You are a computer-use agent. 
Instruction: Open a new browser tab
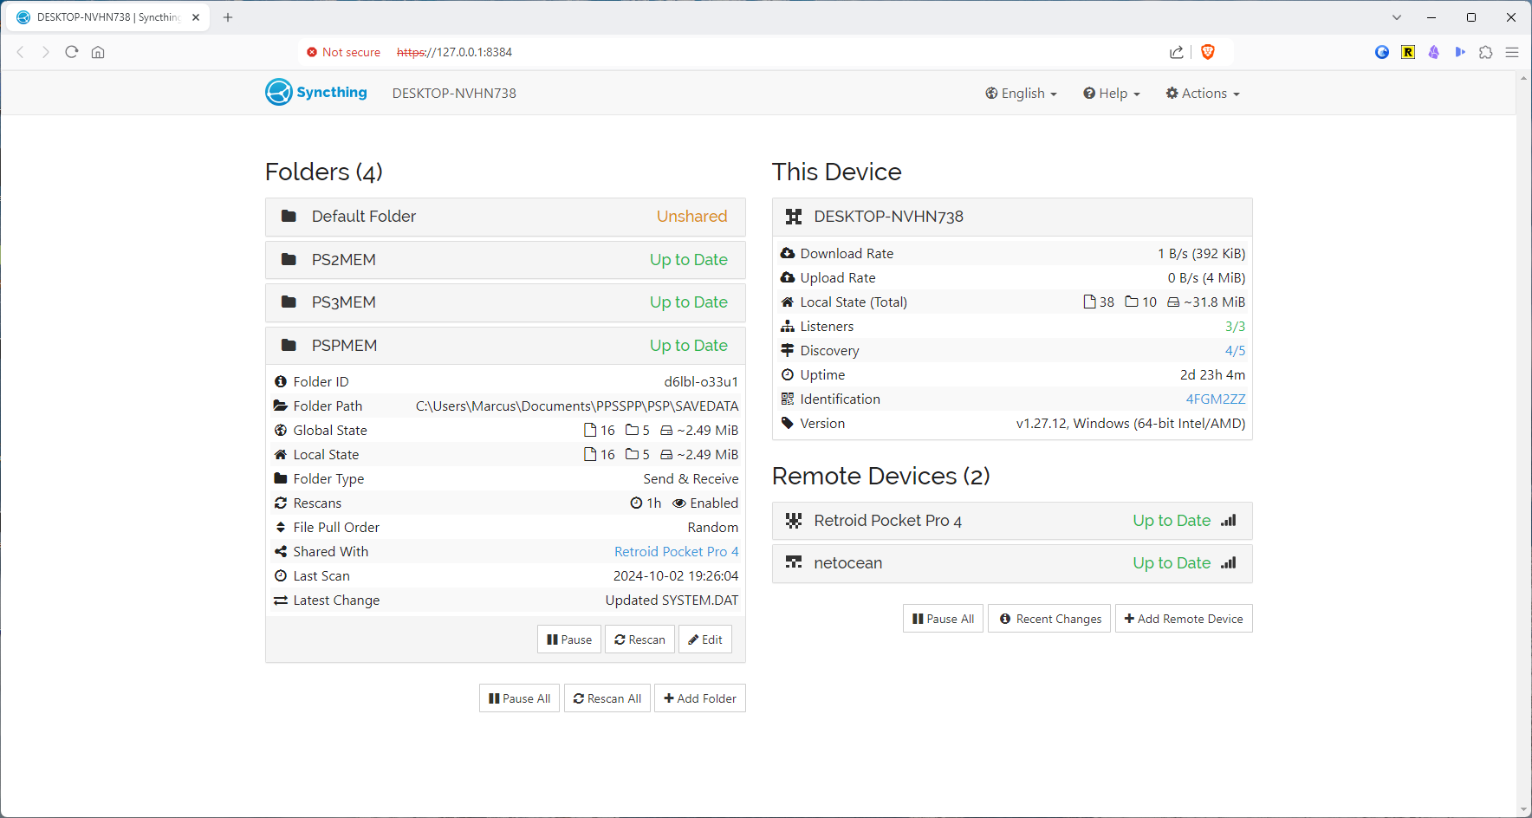[x=228, y=17]
